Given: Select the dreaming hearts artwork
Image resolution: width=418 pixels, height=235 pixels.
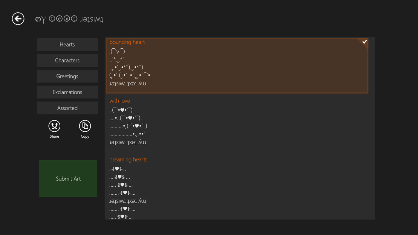Looking at the screenshot, I should 237,185.
